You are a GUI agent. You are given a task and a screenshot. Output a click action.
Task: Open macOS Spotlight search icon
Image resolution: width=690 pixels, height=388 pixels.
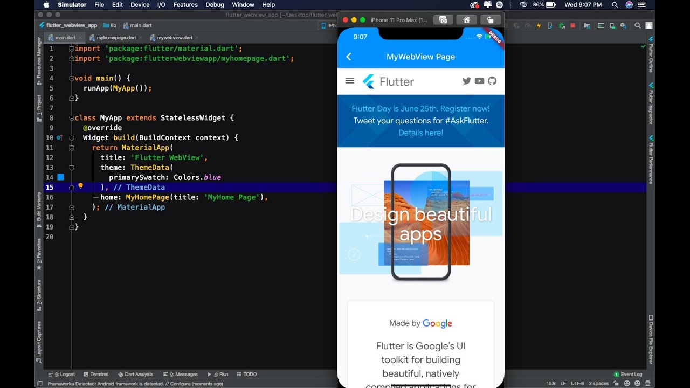point(615,5)
